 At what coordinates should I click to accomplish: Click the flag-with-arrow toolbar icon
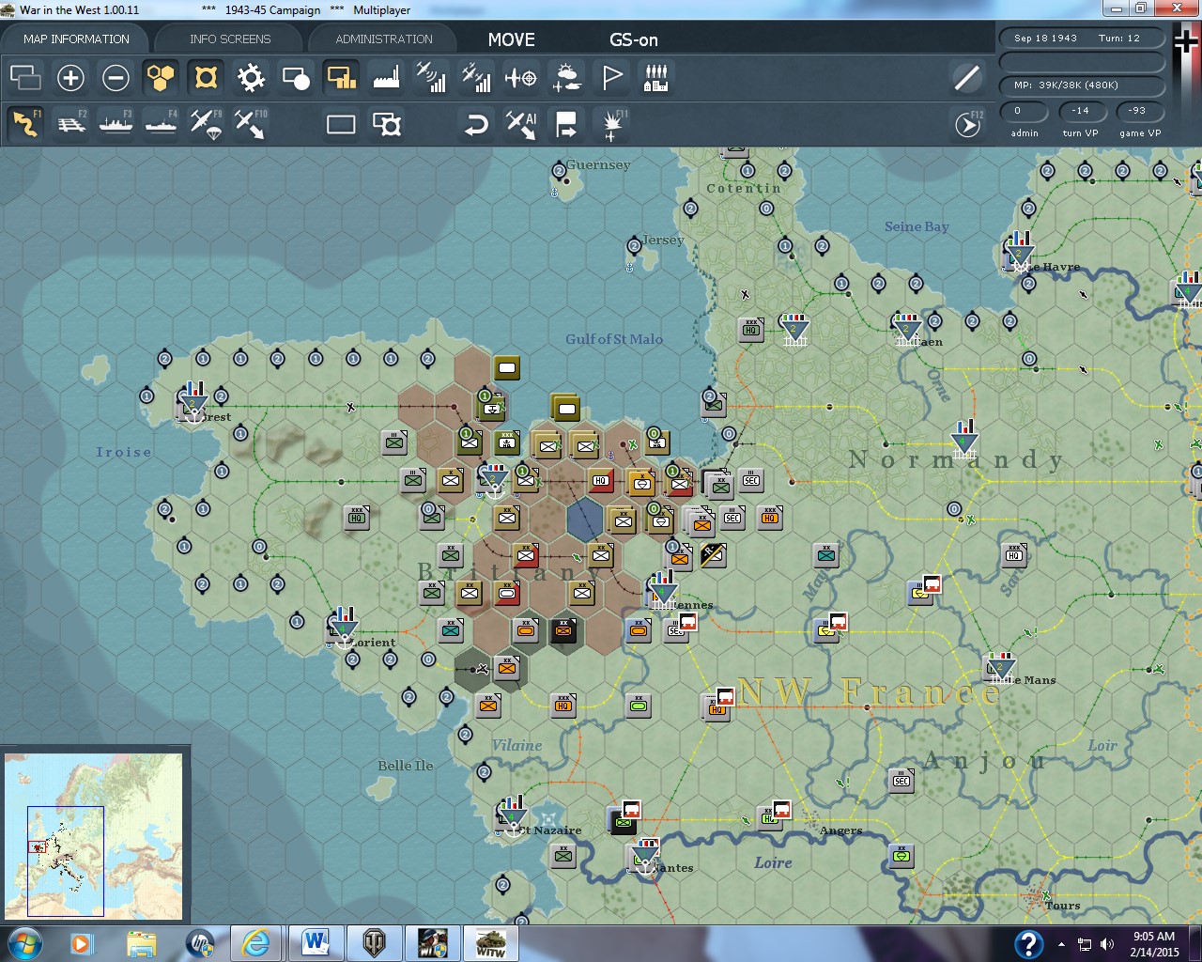pyautogui.click(x=566, y=124)
